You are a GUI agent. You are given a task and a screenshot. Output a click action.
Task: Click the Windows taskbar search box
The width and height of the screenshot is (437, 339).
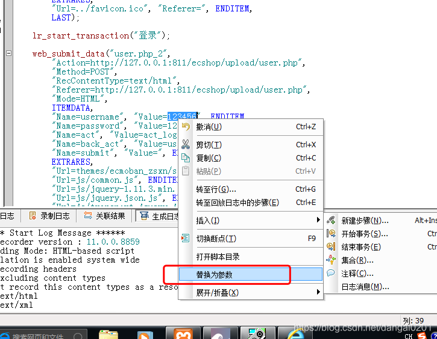click(x=43, y=335)
